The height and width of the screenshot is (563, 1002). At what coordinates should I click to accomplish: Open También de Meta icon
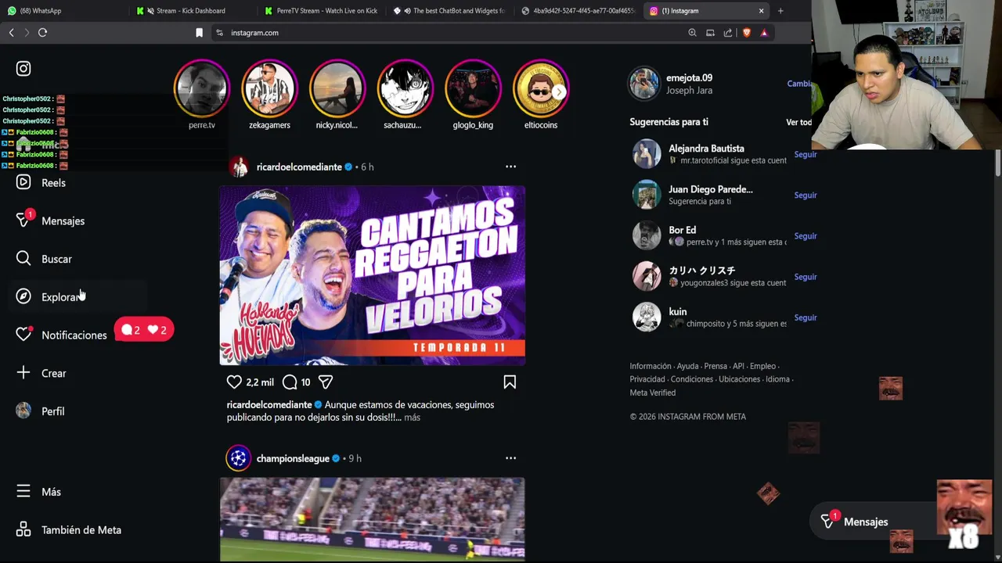tap(23, 529)
